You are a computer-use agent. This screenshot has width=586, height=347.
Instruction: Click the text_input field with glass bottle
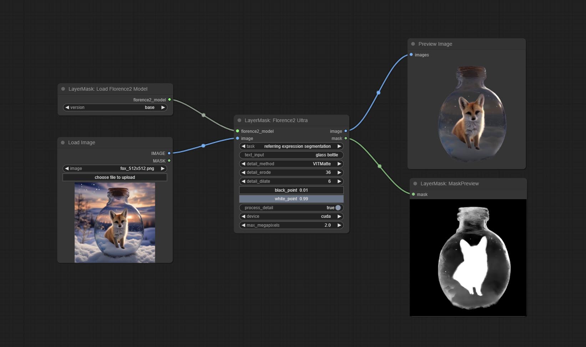coord(291,155)
